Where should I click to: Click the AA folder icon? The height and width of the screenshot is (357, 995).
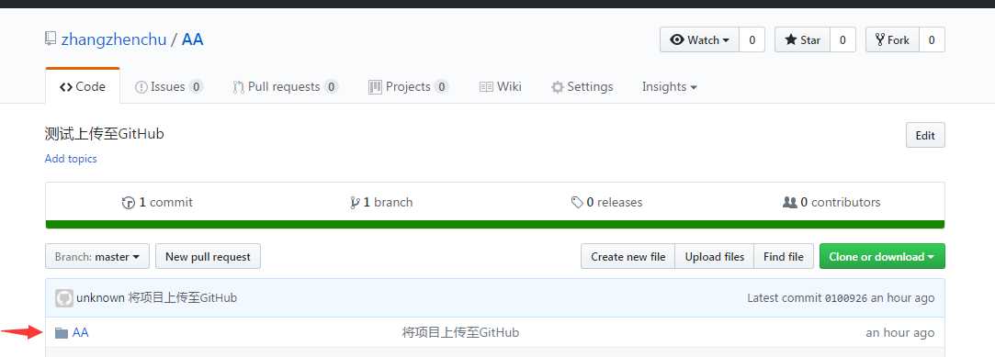61,333
